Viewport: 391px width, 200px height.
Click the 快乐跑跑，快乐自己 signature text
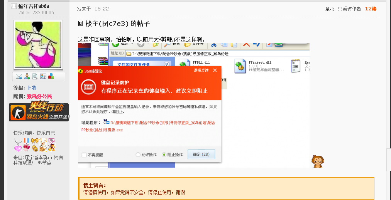tap(34, 133)
